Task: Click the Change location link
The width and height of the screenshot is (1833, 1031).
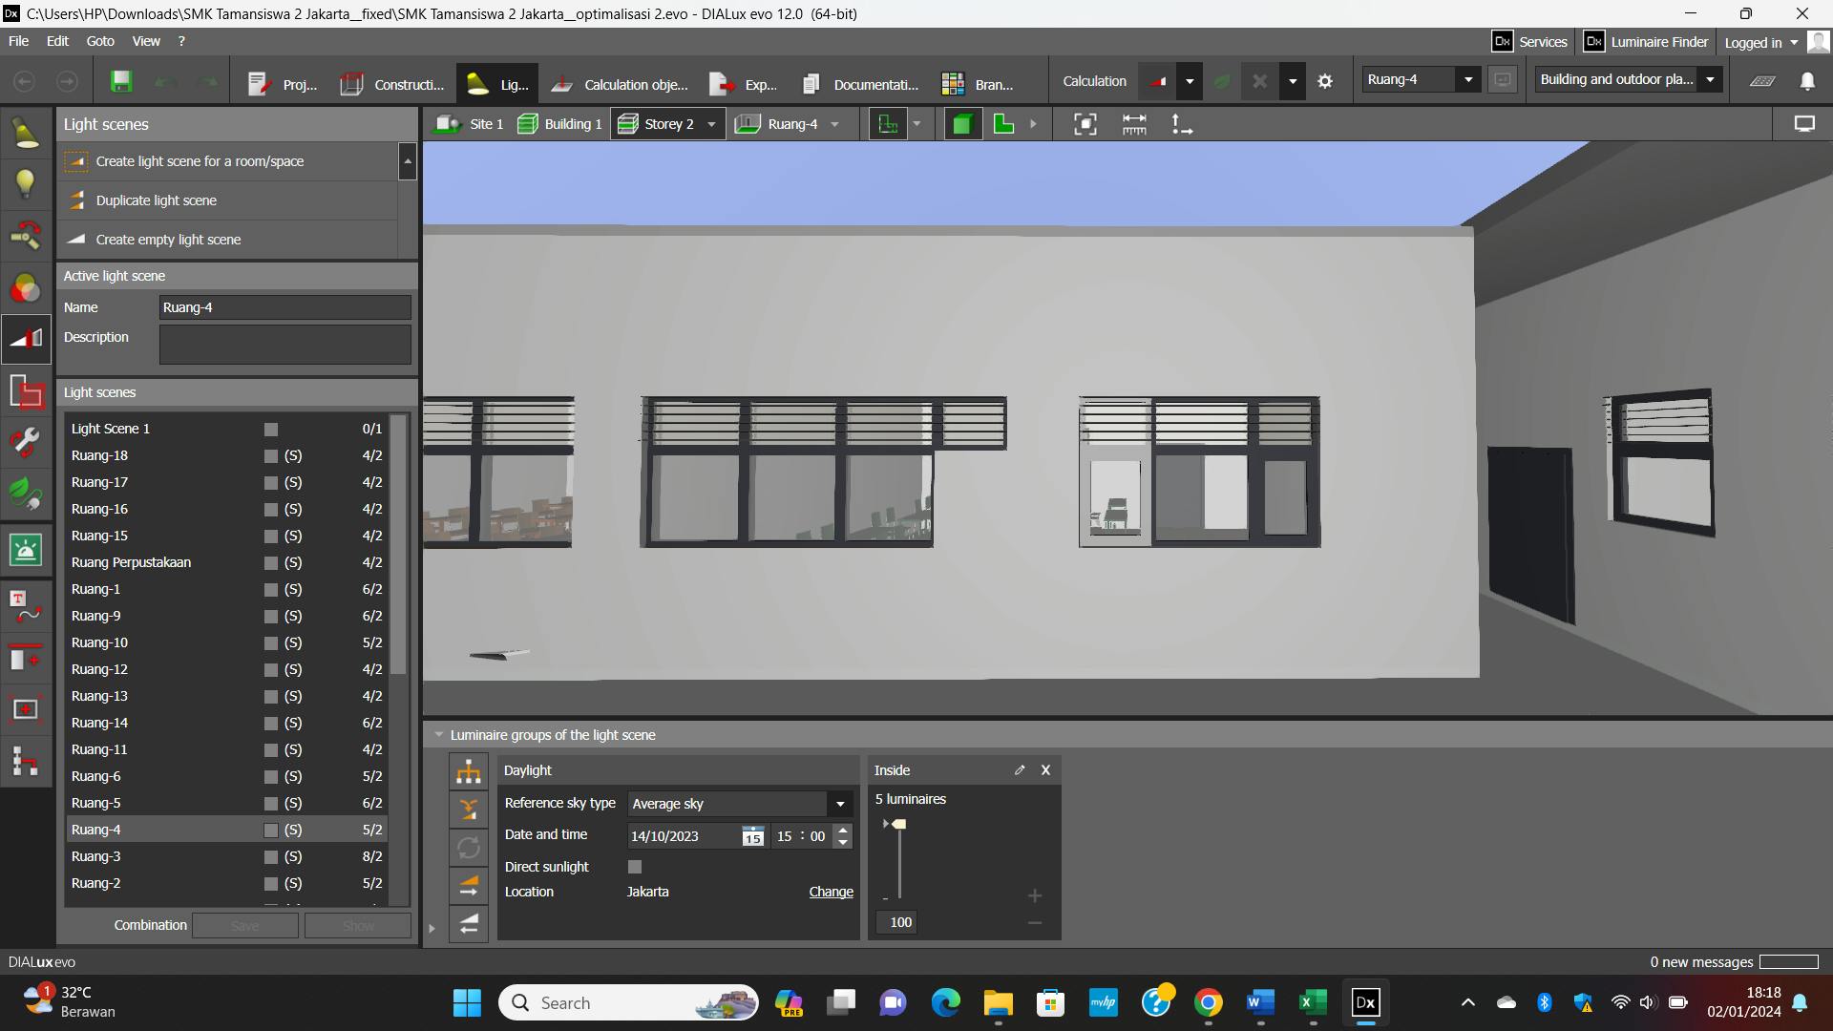Action: tap(831, 892)
